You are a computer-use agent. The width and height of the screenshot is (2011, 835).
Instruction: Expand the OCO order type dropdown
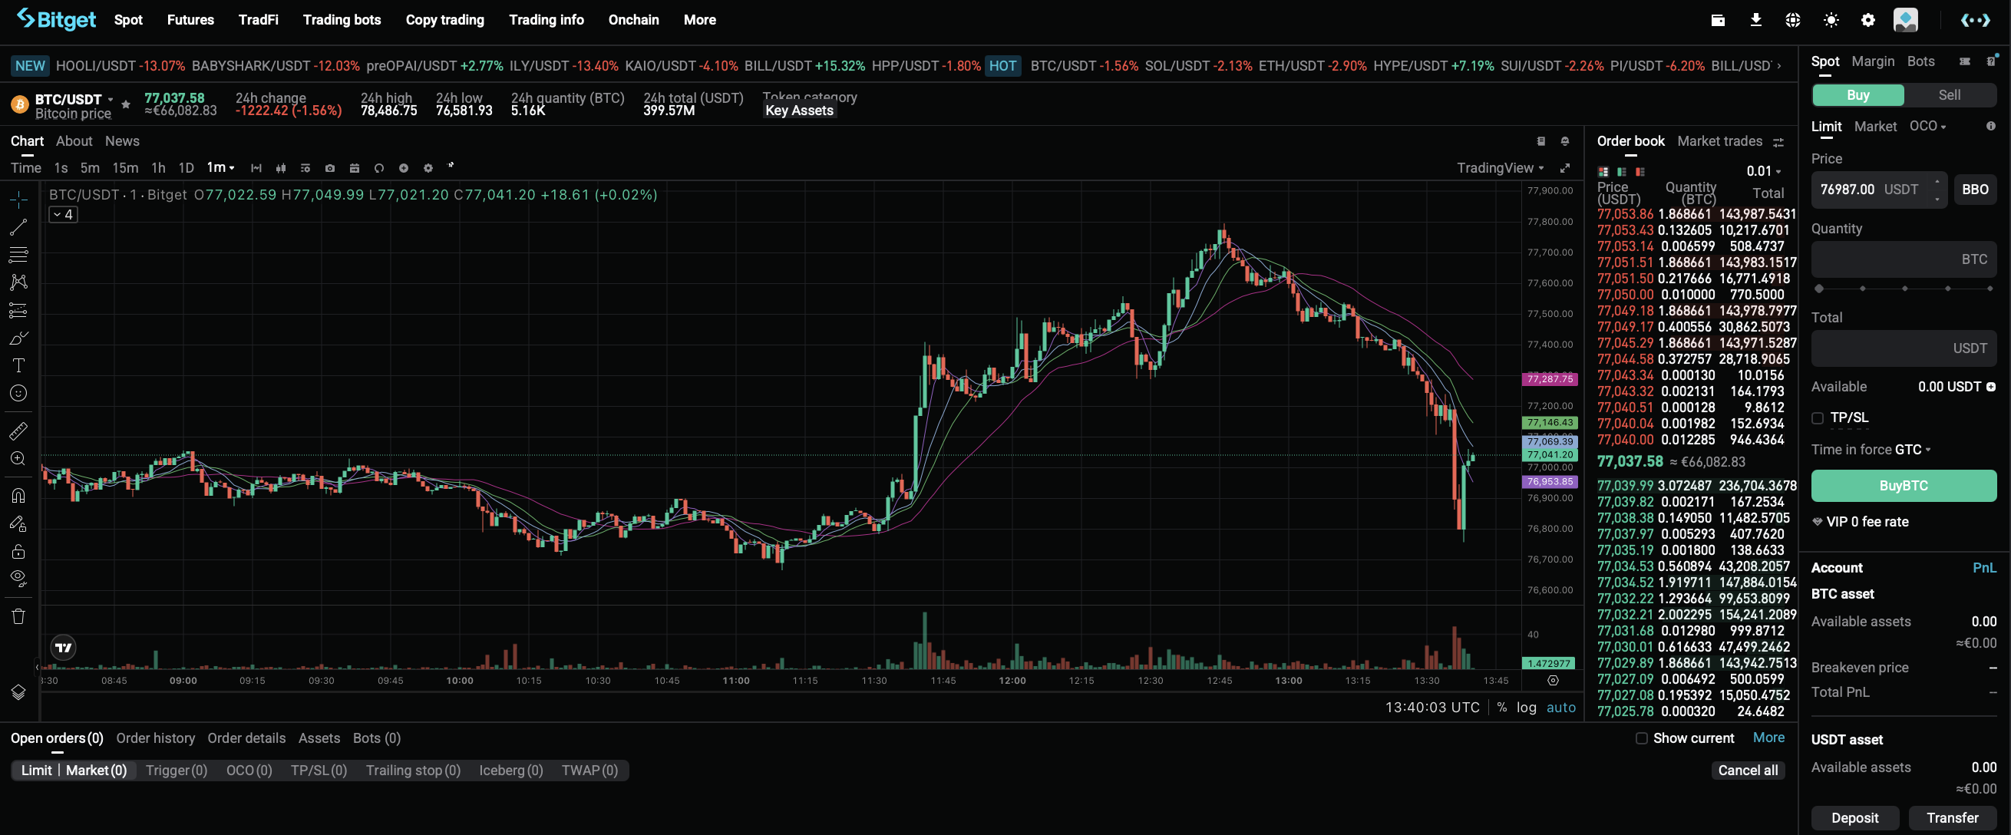[1927, 127]
